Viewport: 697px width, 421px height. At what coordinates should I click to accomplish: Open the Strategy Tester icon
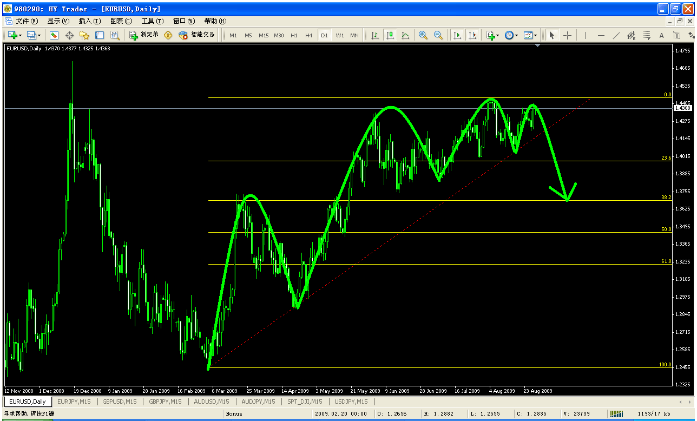tap(115, 35)
